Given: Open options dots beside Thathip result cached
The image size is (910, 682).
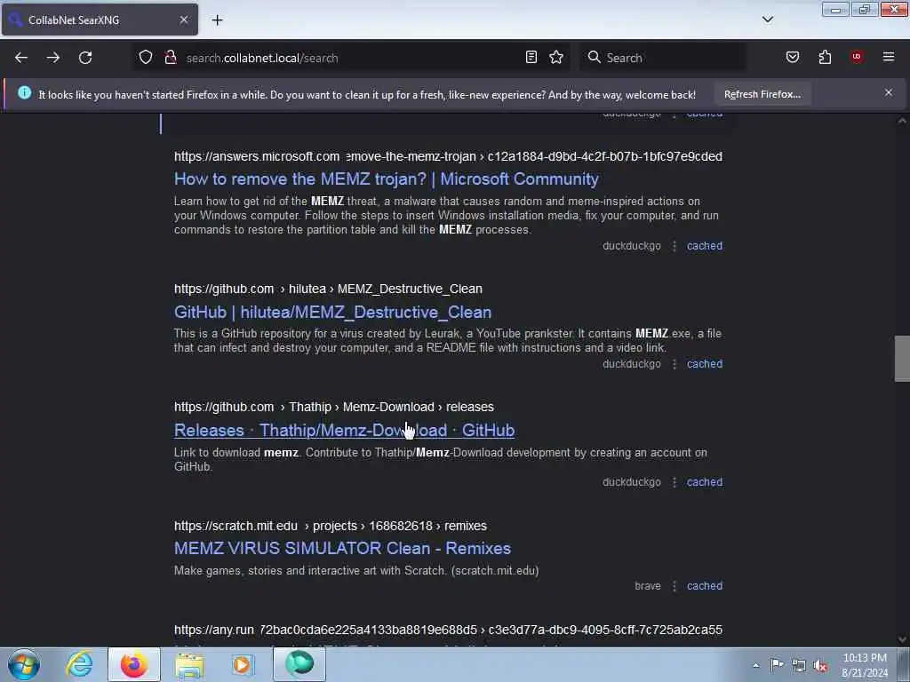Looking at the screenshot, I should click(x=675, y=482).
